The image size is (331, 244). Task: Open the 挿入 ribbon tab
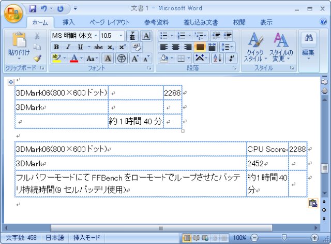(68, 22)
